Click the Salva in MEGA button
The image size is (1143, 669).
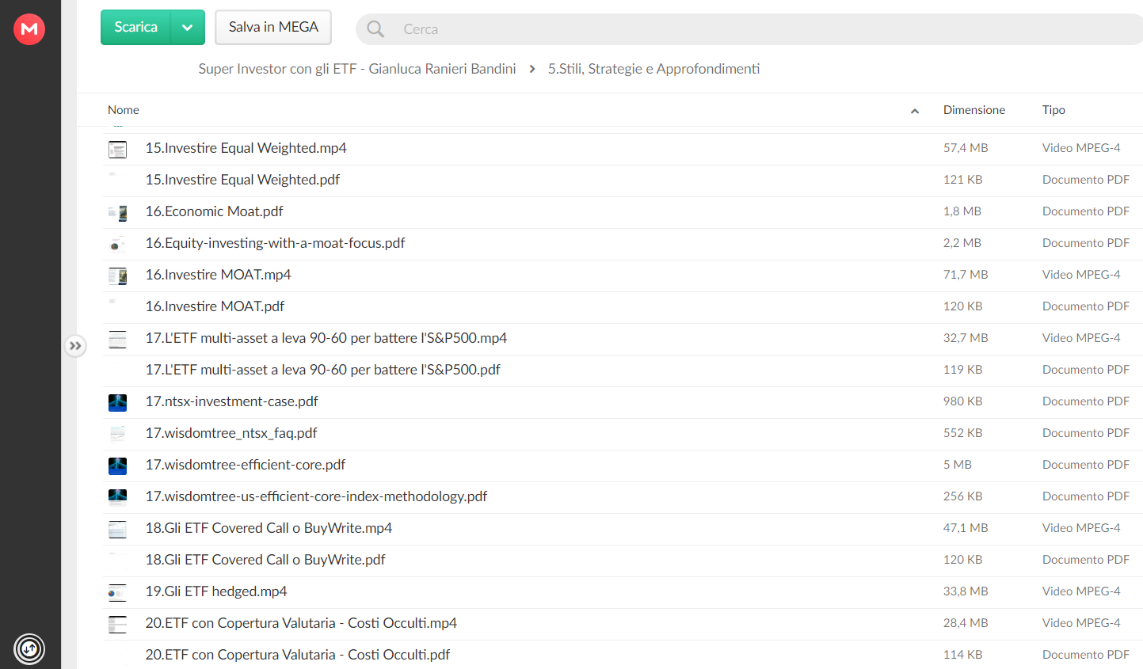pyautogui.click(x=273, y=27)
